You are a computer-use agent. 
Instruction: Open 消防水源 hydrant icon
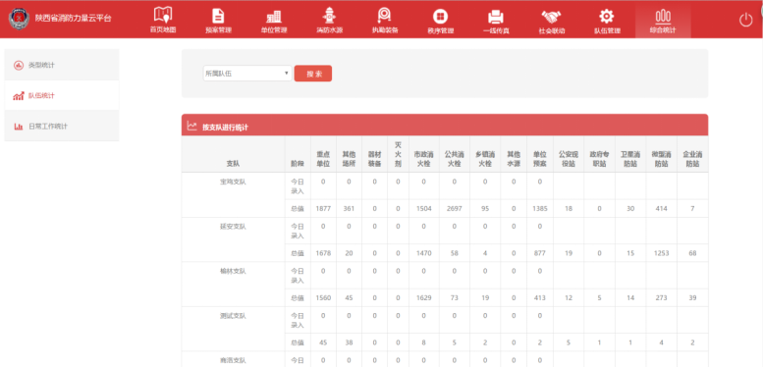coord(329,16)
